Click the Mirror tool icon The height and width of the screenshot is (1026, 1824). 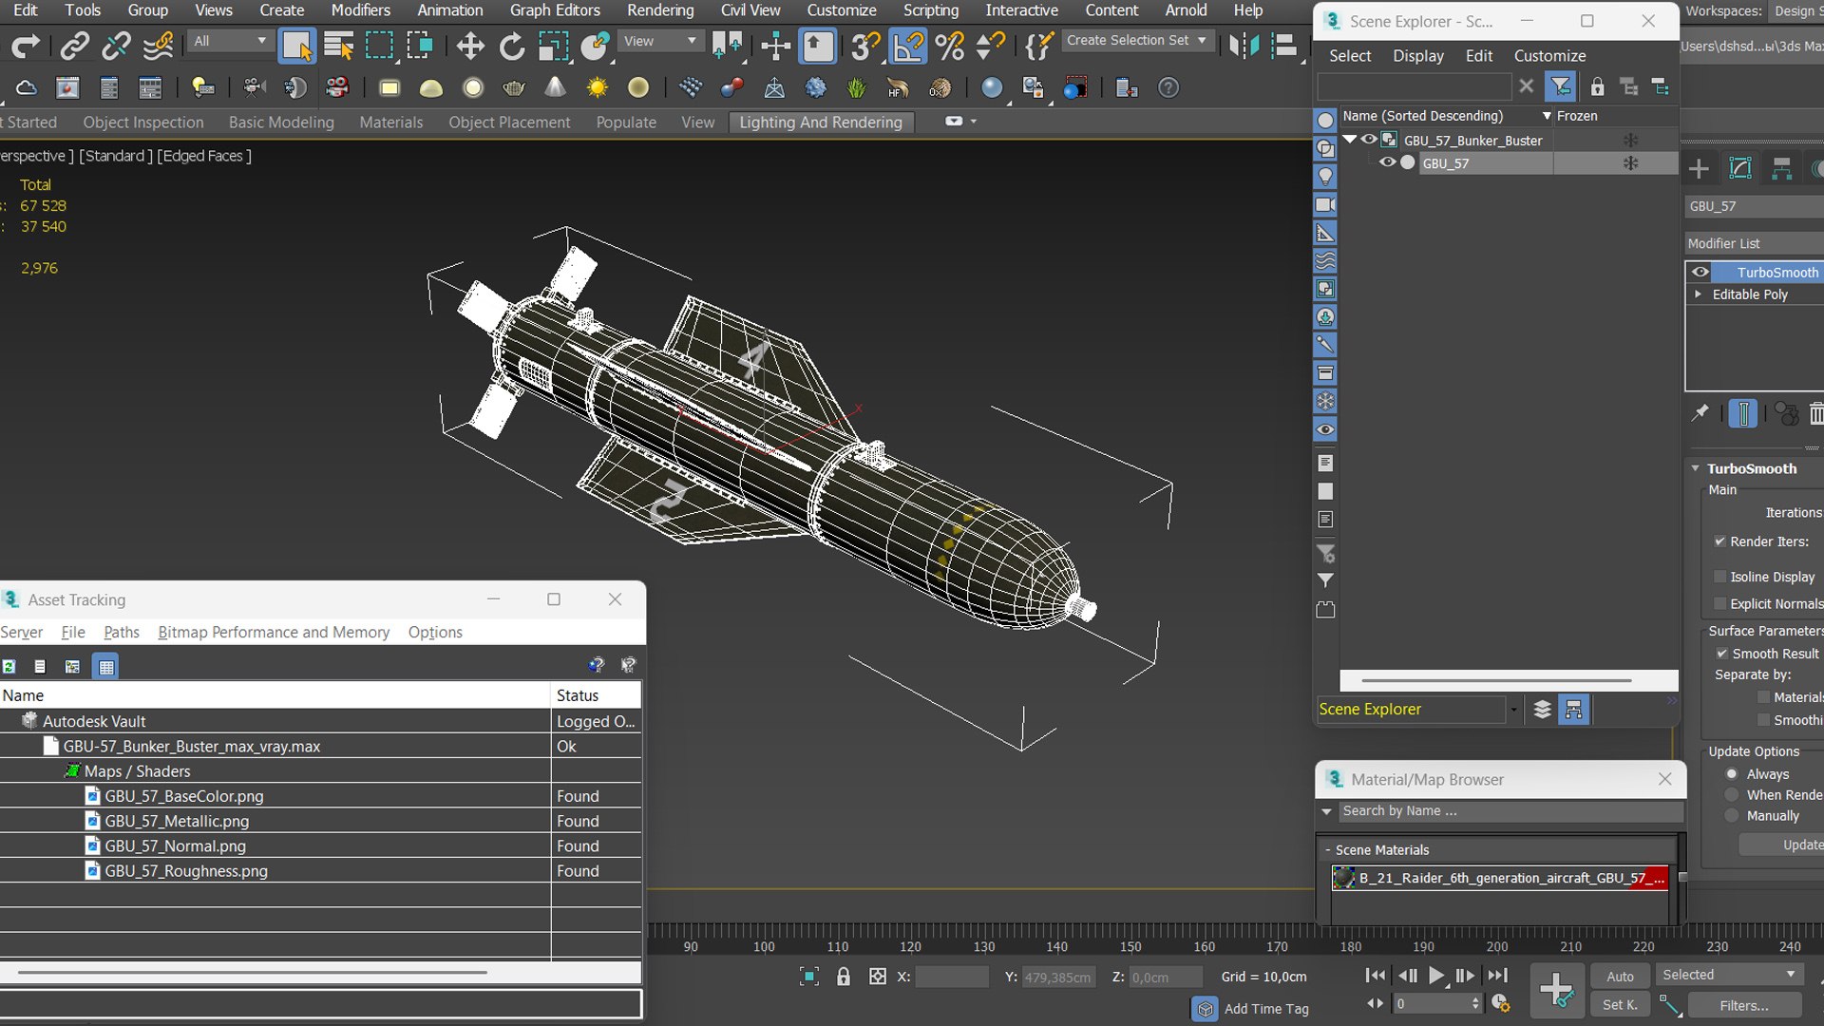[1243, 46]
